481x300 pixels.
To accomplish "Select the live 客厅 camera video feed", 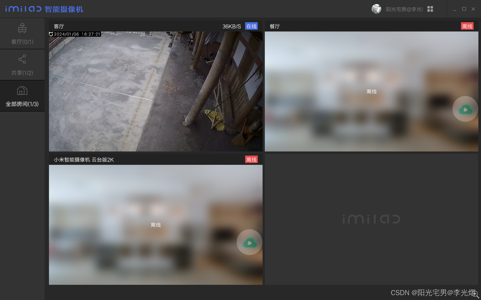I will [156, 91].
